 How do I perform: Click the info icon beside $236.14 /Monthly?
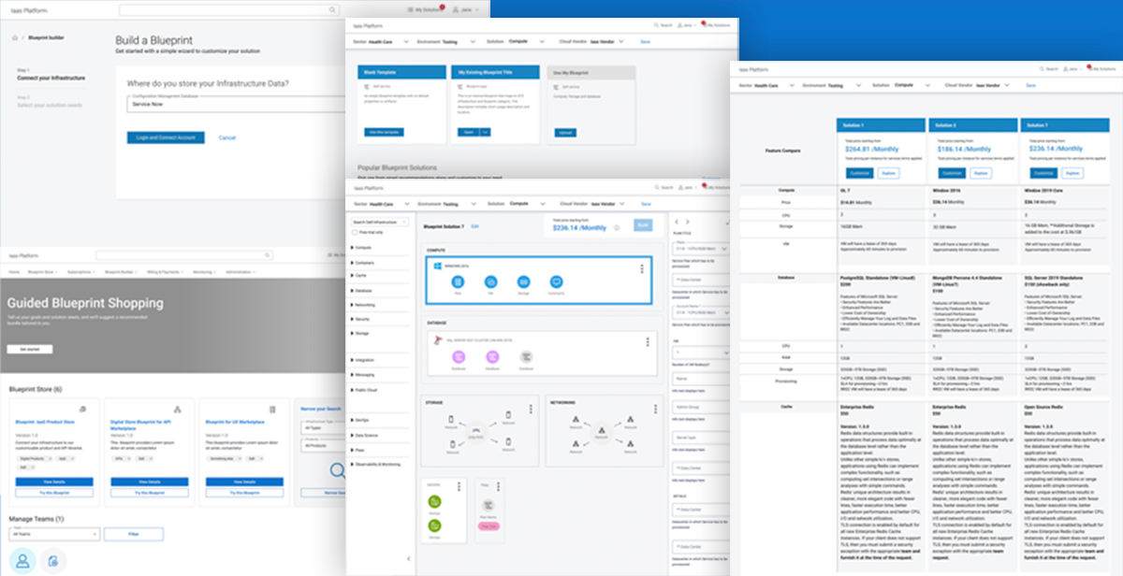pyautogui.click(x=618, y=227)
